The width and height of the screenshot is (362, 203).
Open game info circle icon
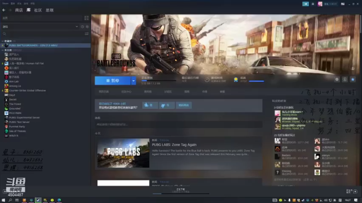pyautogui.click(x=345, y=79)
